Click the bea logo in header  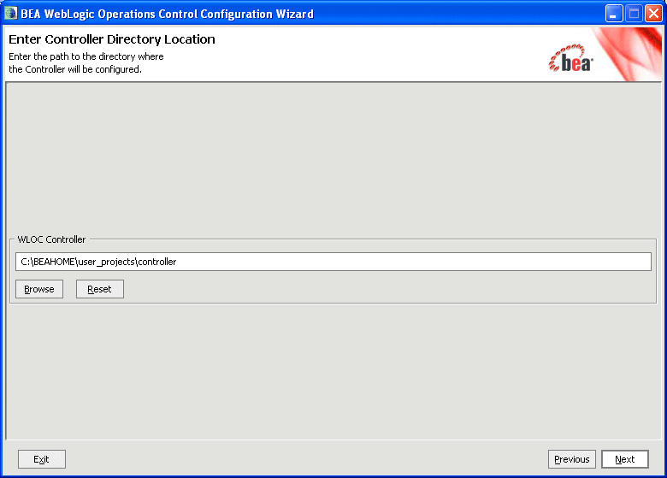(571, 58)
